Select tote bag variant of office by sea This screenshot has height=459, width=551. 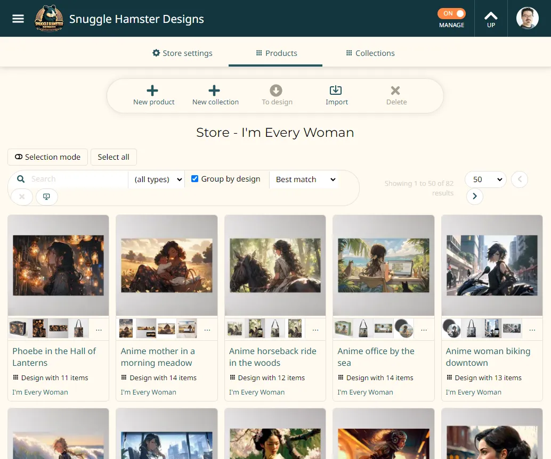click(363, 329)
